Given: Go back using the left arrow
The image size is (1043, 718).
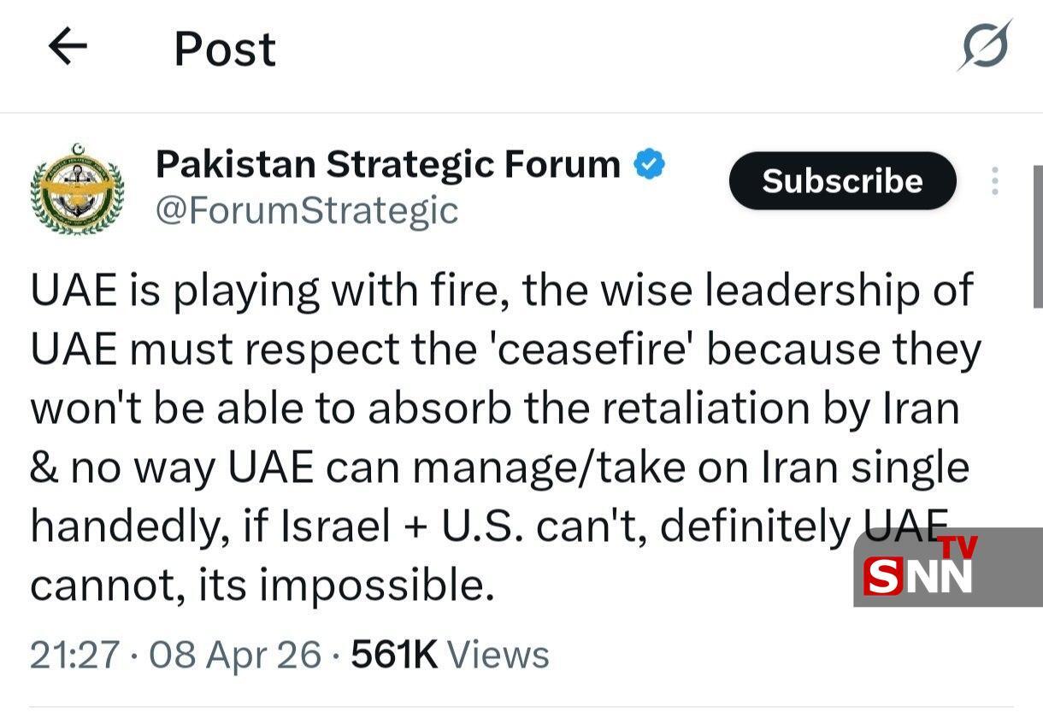Looking at the screenshot, I should [x=68, y=47].
